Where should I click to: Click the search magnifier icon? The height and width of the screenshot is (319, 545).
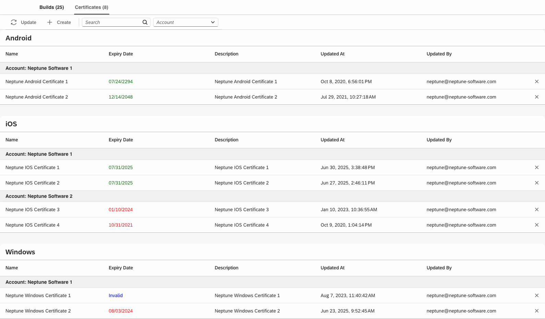[x=145, y=22]
